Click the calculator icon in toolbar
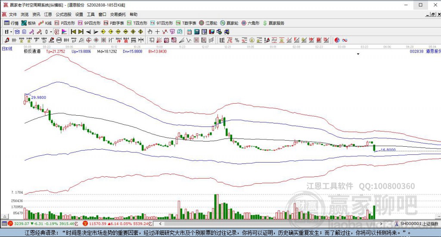 tap(196, 32)
